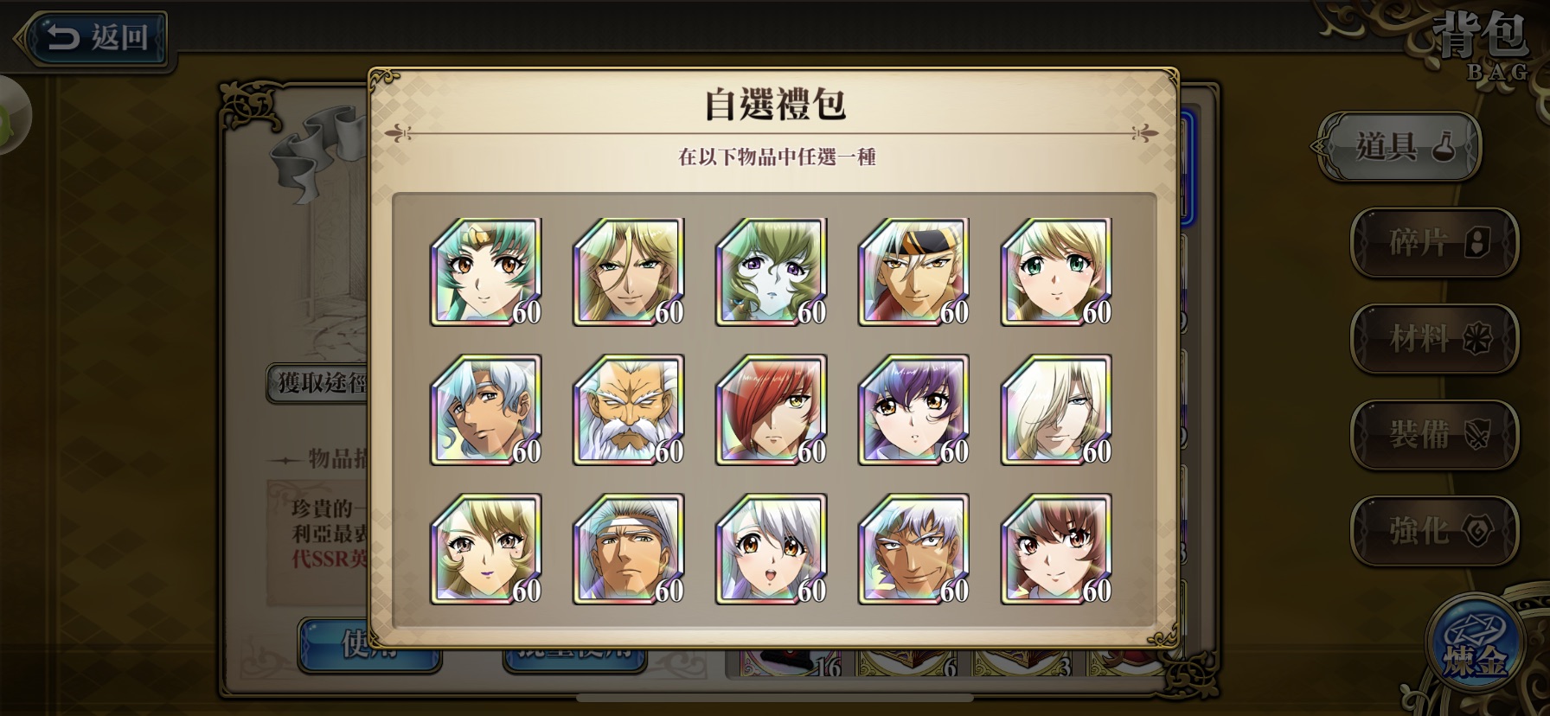Select the gray-haired man with white headband
Viewport: 1550px width, 716px height.
[x=629, y=549]
